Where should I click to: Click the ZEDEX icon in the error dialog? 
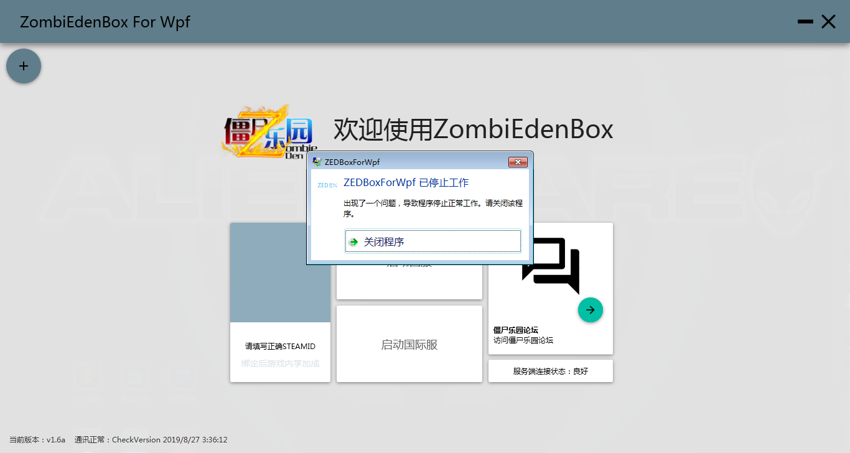327,185
